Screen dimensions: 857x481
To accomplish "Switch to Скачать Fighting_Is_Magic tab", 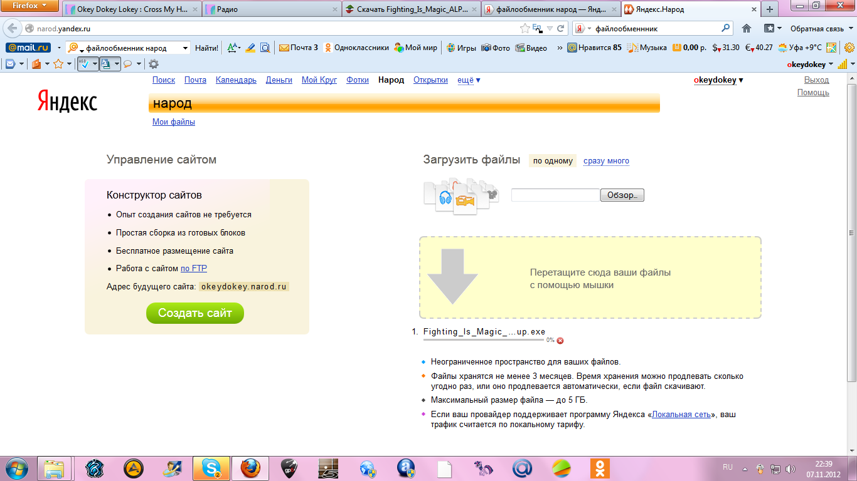I will [412, 9].
